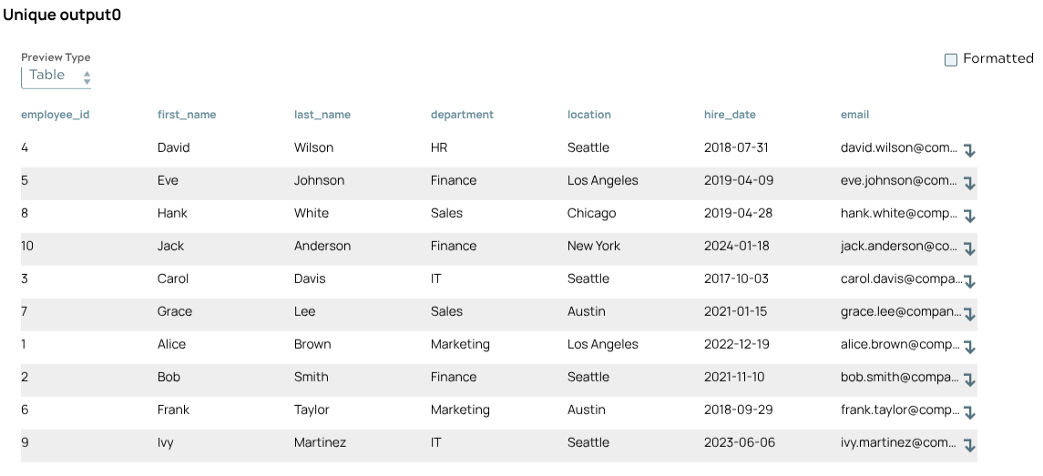1043x476 pixels.
Task: Click the expand arrow beside alice.brown email
Action: click(x=969, y=347)
